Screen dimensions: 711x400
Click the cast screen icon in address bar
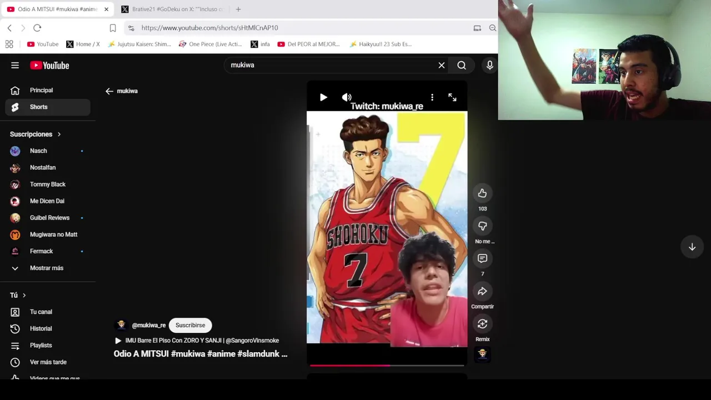[477, 28]
